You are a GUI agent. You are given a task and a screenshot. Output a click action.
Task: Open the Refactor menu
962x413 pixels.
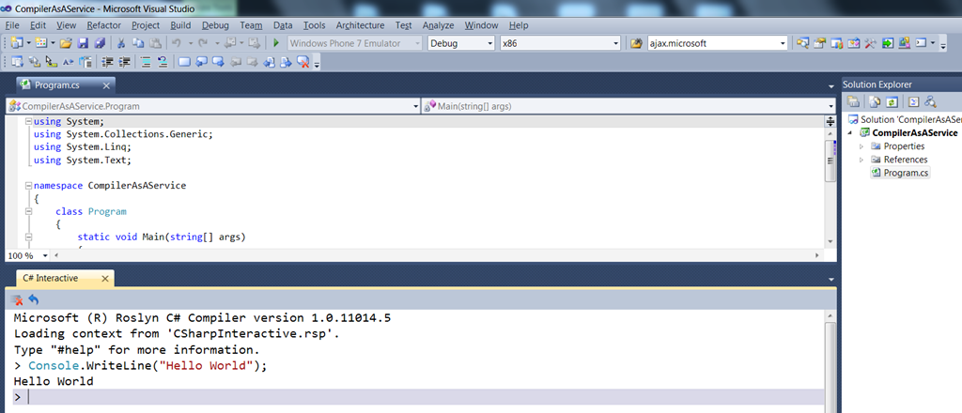(x=103, y=25)
